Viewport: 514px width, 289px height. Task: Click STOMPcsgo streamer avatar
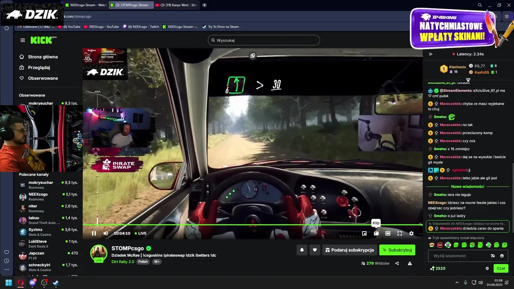98,253
